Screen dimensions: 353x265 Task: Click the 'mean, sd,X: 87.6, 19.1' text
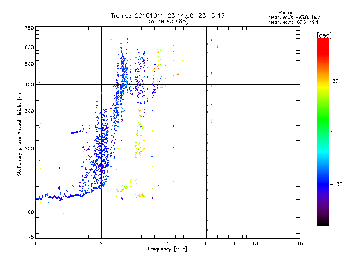[x=293, y=23]
